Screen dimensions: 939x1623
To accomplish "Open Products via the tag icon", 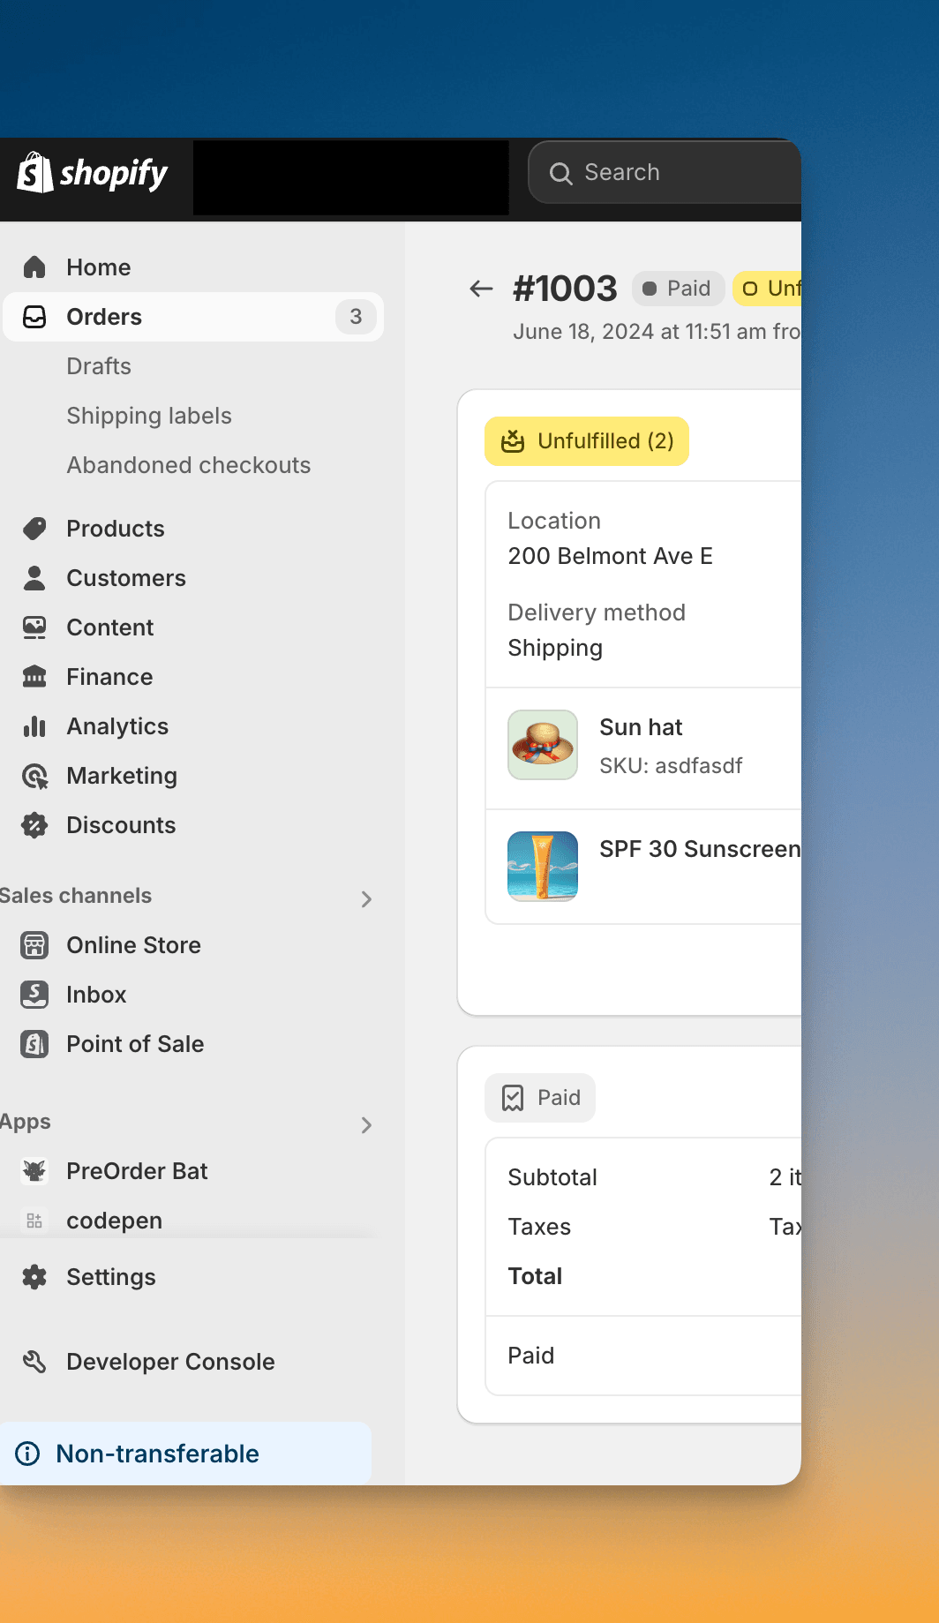I will coord(34,529).
